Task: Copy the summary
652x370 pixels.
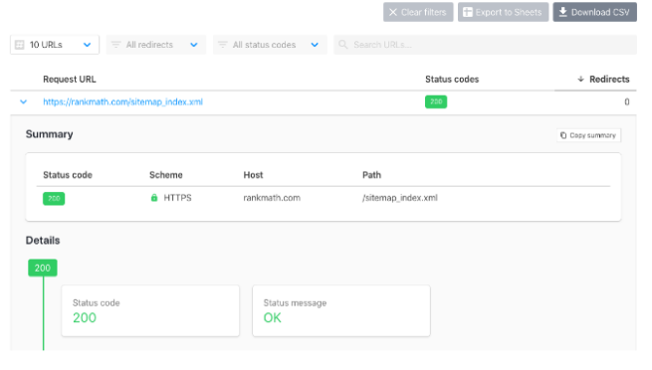Action: (589, 135)
